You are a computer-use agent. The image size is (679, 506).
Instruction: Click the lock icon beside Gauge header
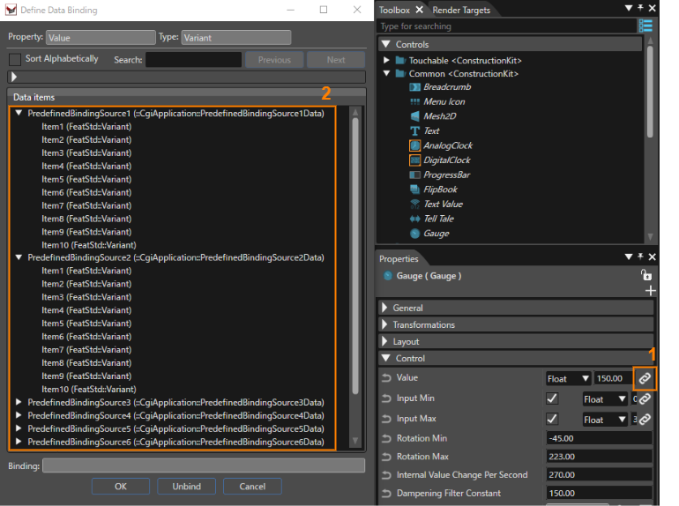tap(646, 275)
